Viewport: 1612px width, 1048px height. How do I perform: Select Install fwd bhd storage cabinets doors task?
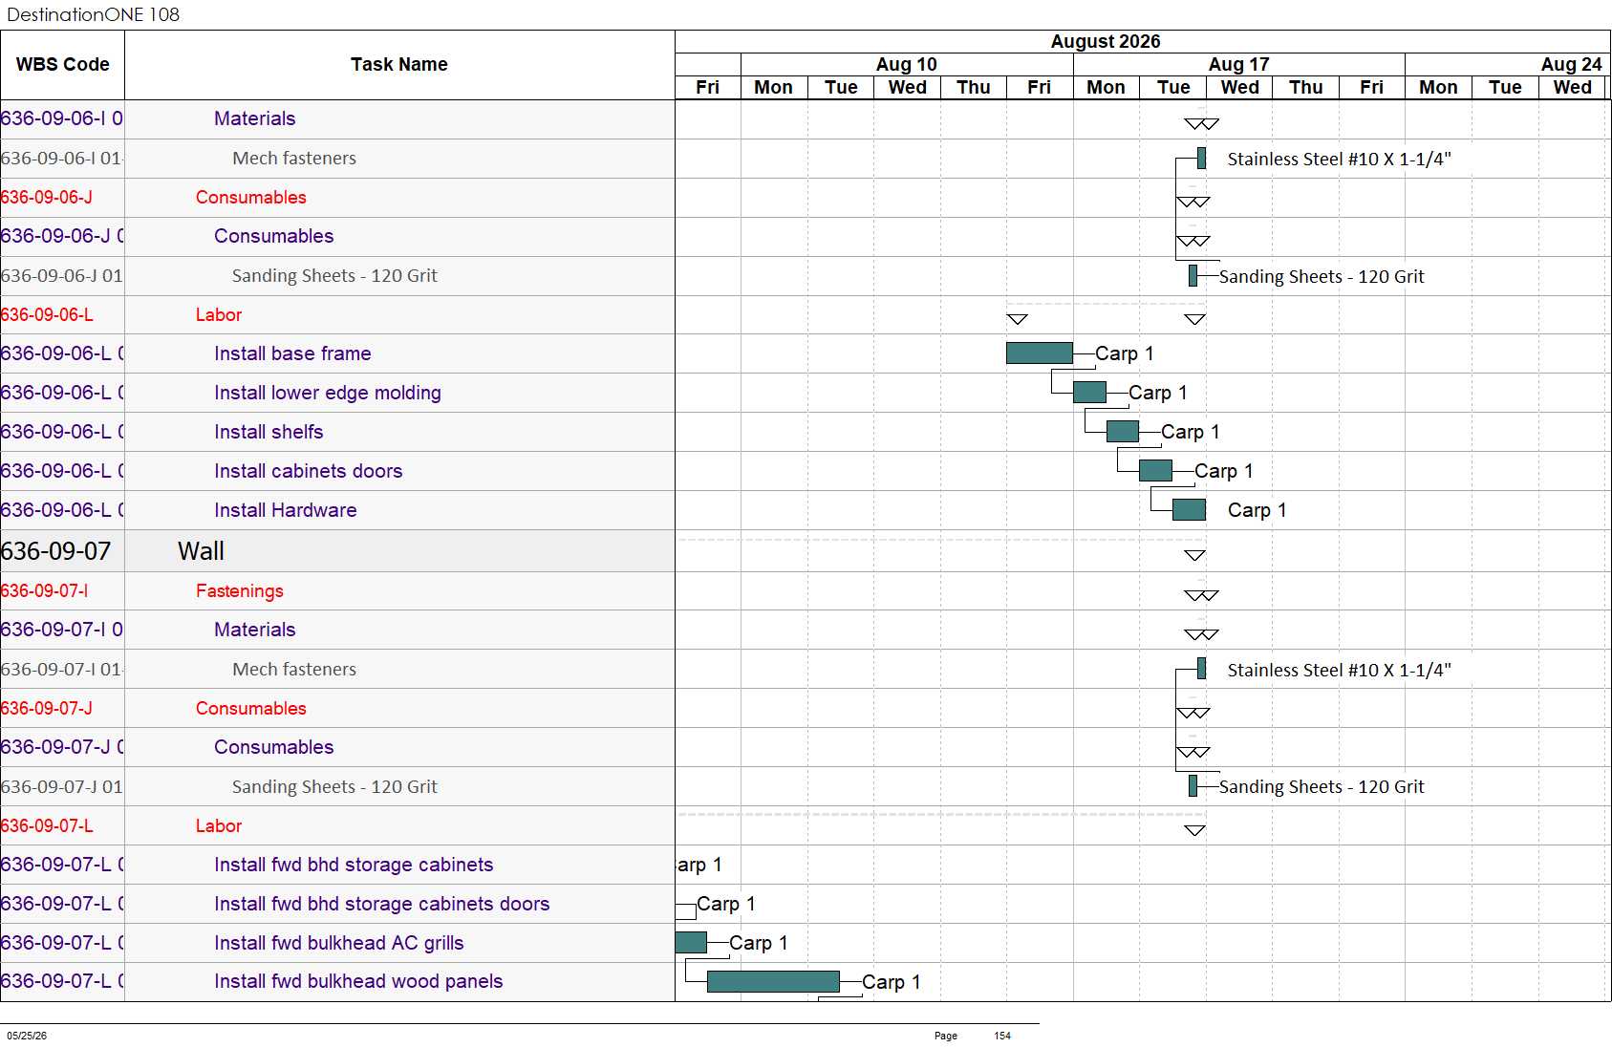[382, 904]
